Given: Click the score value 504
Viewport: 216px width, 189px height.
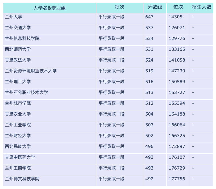Looking at the screenshot, I should tap(149, 114).
